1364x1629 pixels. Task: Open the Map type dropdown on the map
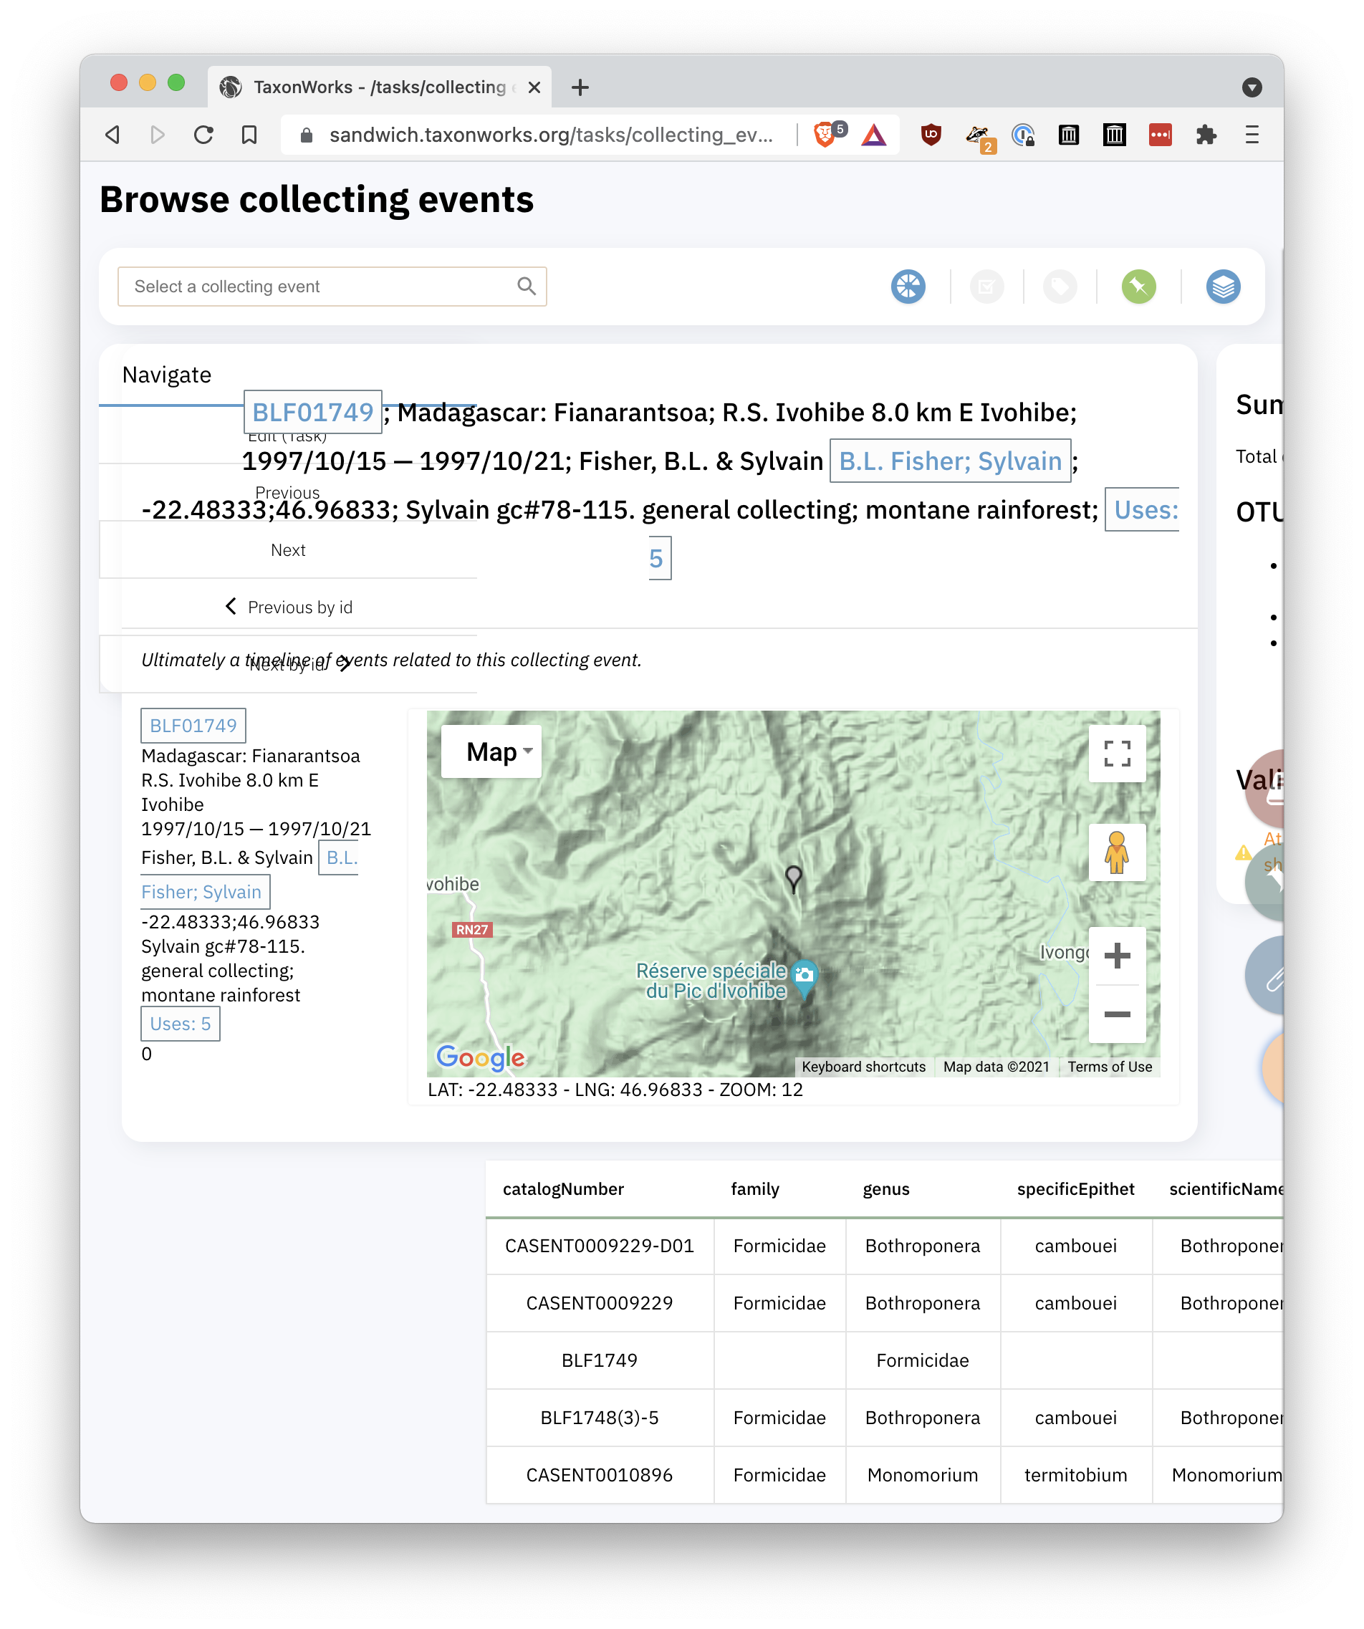tap(490, 751)
